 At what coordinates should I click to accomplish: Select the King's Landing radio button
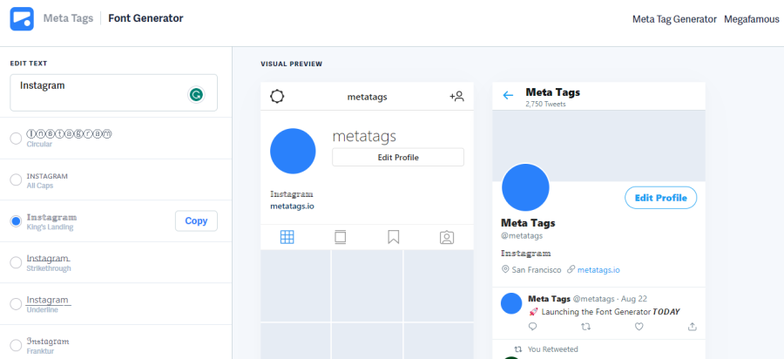[x=16, y=221]
